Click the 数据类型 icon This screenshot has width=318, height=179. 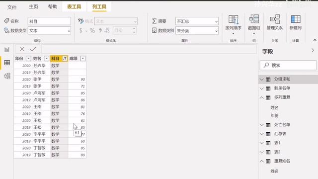click(6, 30)
